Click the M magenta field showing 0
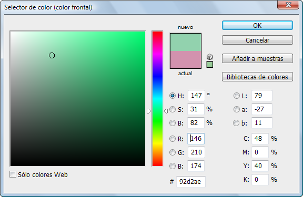303x197 pixels. tap(260, 152)
